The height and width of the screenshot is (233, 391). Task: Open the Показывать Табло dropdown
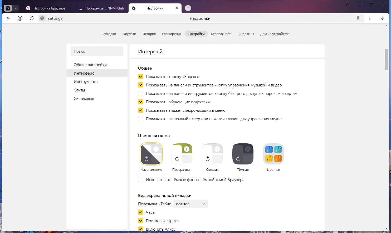[x=190, y=204]
